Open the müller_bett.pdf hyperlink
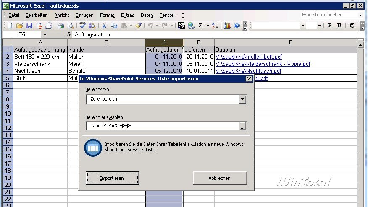This screenshot has height=207, width=368. (249, 57)
